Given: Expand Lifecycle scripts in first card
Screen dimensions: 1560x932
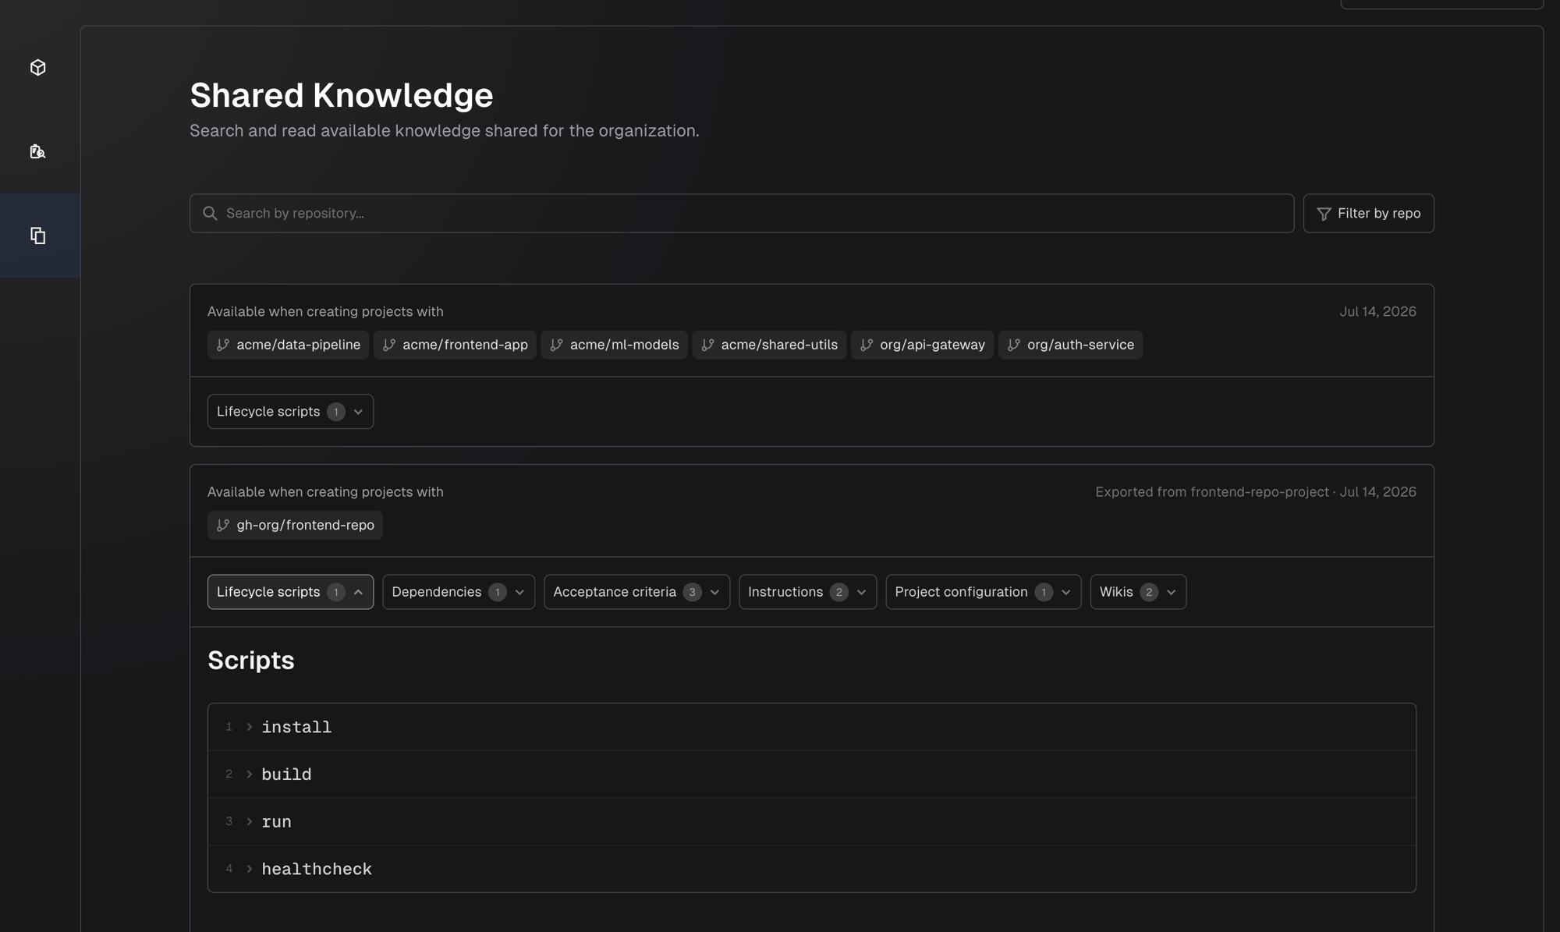Looking at the screenshot, I should click(x=290, y=411).
